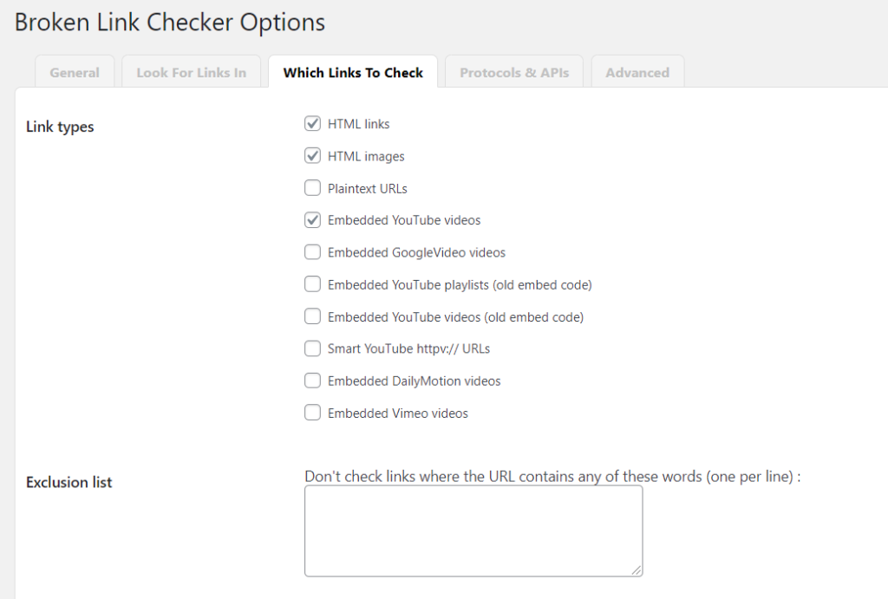This screenshot has width=888, height=599.
Task: Click the exclusion textarea resize handle
Action: click(x=637, y=570)
